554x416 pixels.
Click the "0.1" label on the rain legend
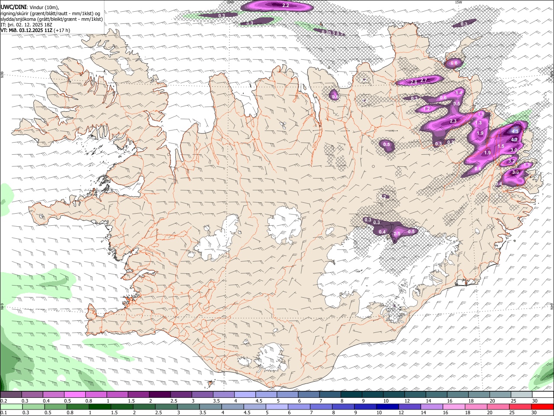click(x=3, y=413)
